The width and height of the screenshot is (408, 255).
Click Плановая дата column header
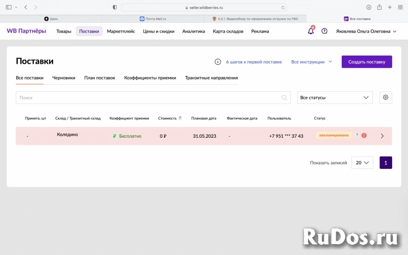[x=203, y=118]
